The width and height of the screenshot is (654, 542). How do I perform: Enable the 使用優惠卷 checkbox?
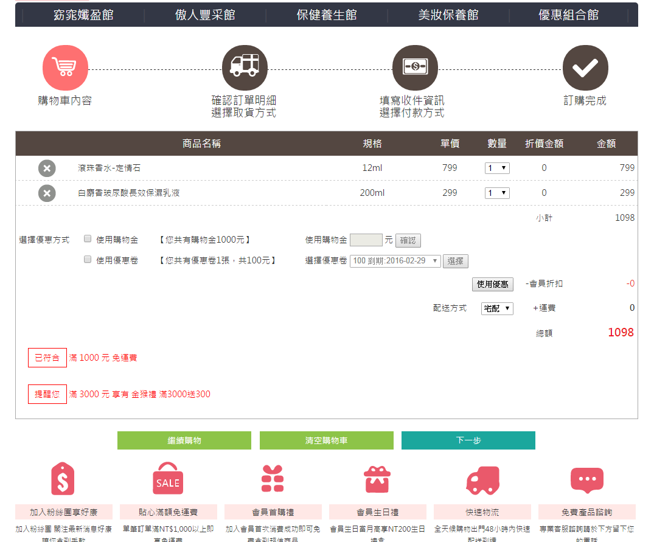click(88, 260)
